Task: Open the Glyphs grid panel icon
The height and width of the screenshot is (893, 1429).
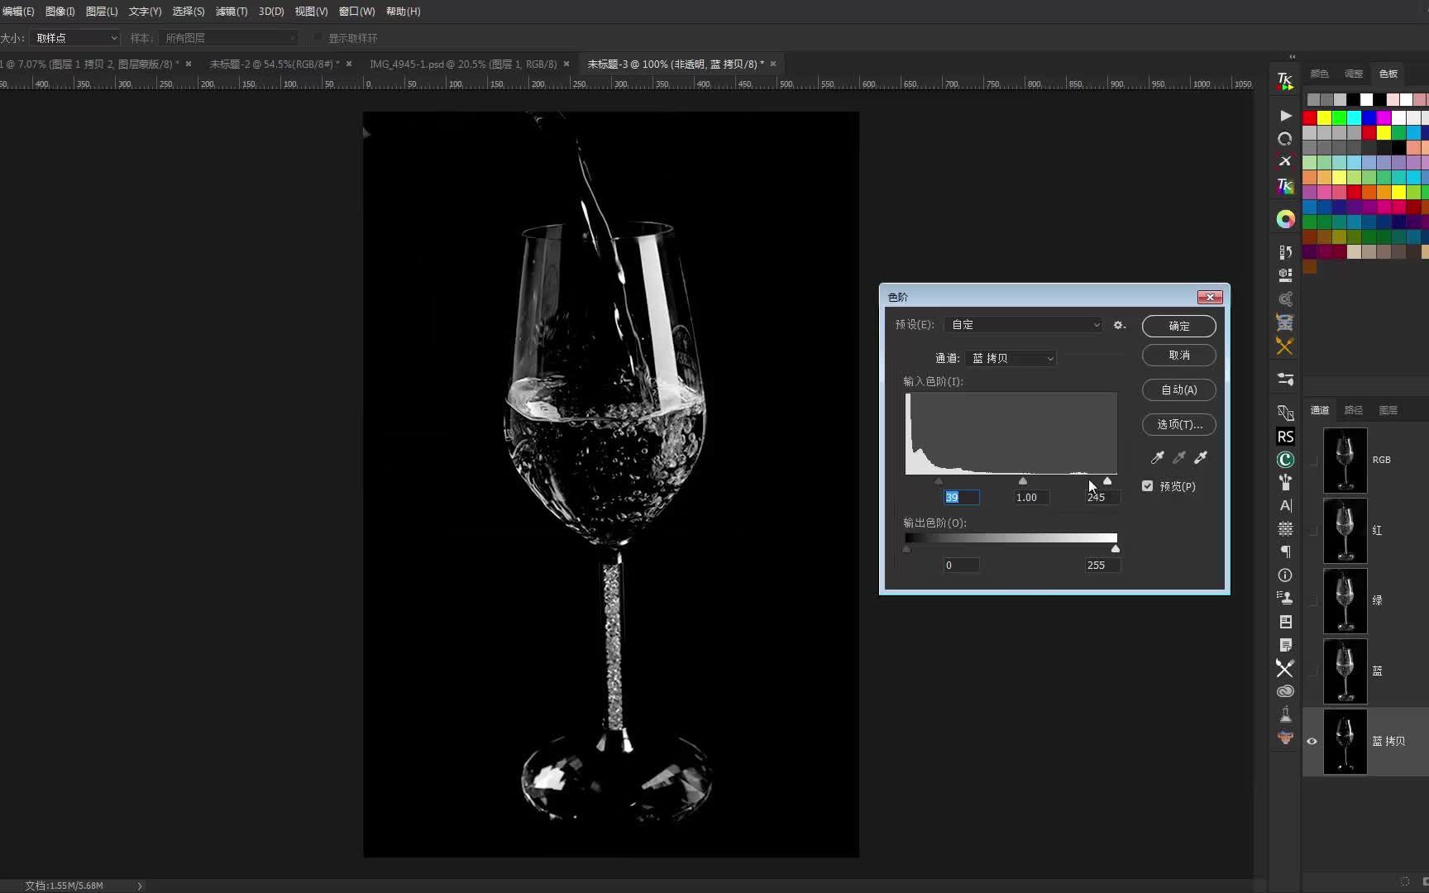Action: [1285, 528]
